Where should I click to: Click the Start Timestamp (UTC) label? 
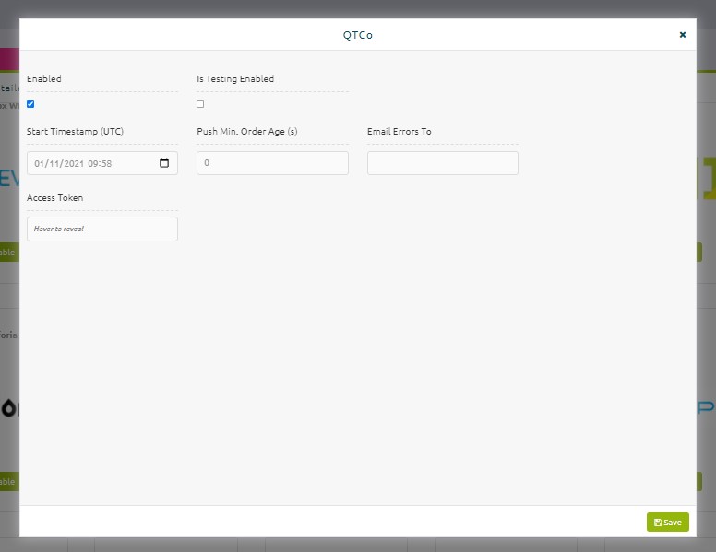pyautogui.click(x=75, y=132)
